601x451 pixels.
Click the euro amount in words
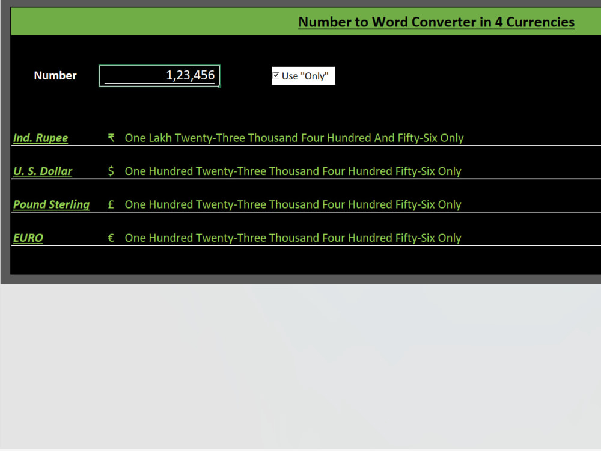[293, 238]
